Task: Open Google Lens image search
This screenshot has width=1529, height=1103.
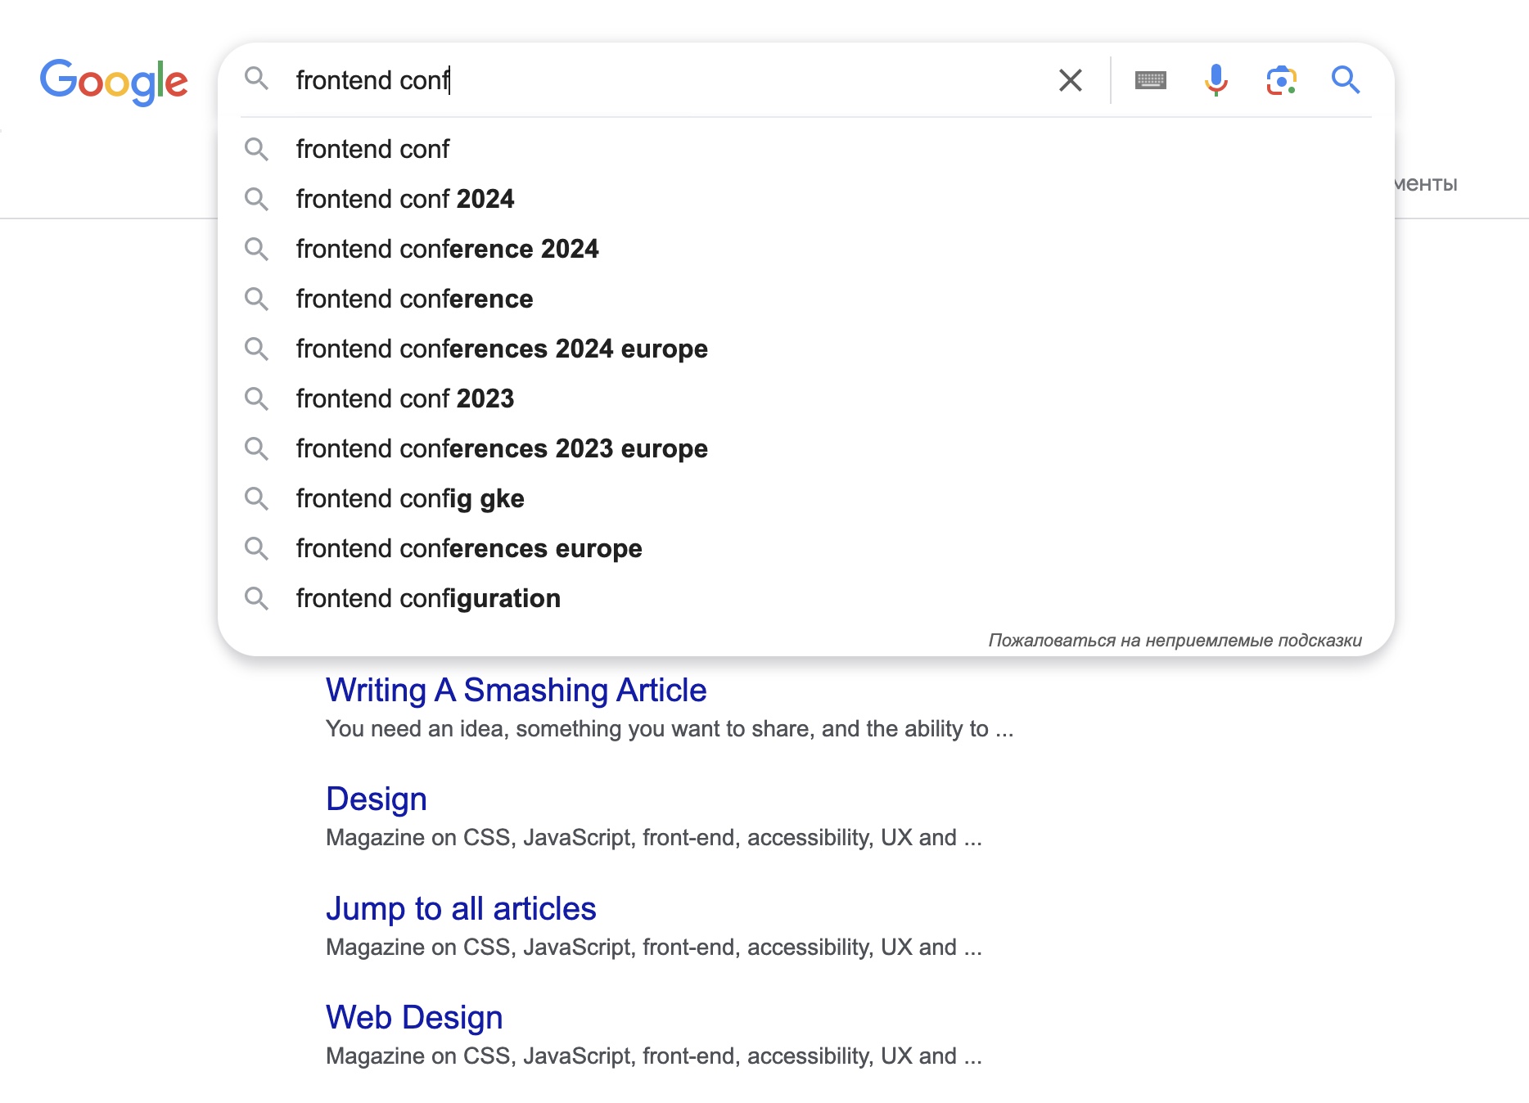Action: (x=1281, y=80)
